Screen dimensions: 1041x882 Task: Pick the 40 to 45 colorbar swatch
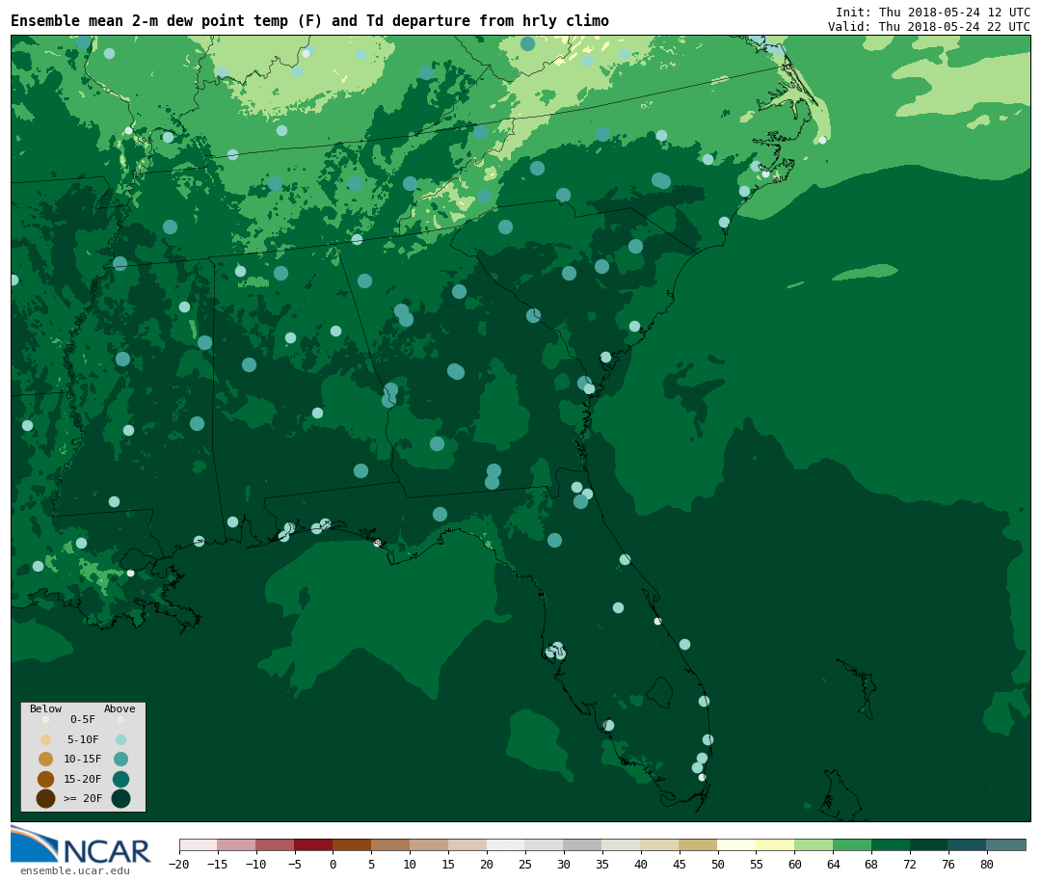(660, 844)
